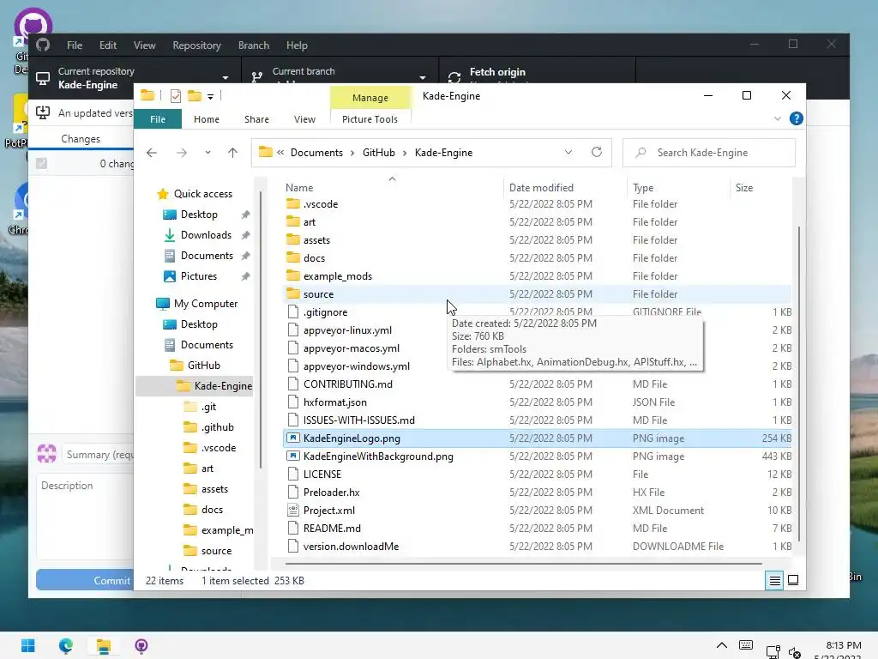This screenshot has height=659, width=878.
Task: Open File Explorer help
Action: tap(797, 118)
